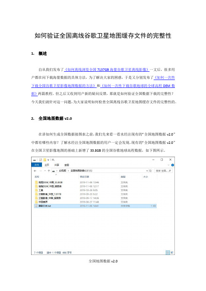Go back with the Back arrow
This screenshot has width=206, height=291.
pos(35,170)
